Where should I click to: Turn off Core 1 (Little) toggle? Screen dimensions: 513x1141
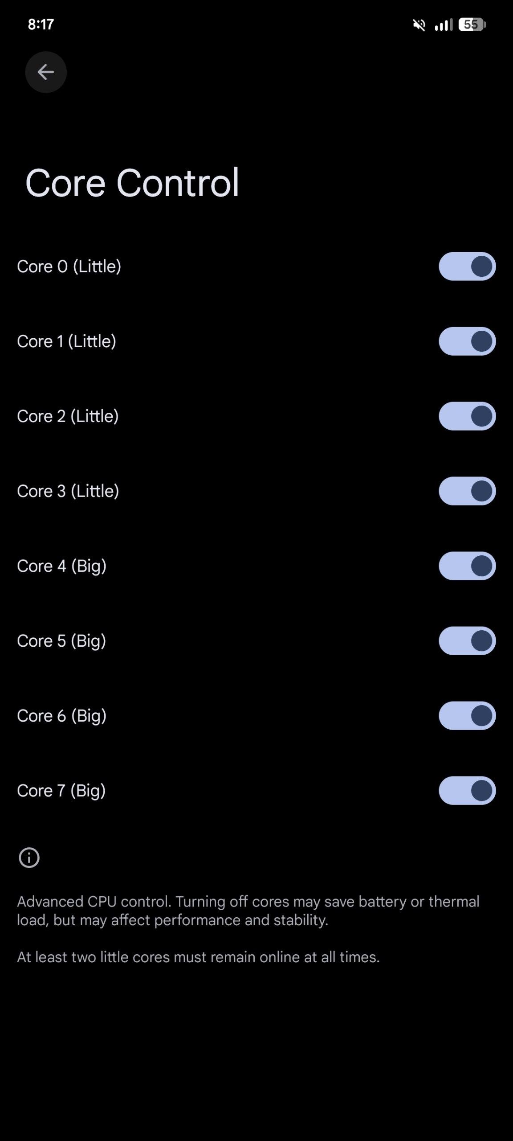tap(467, 341)
